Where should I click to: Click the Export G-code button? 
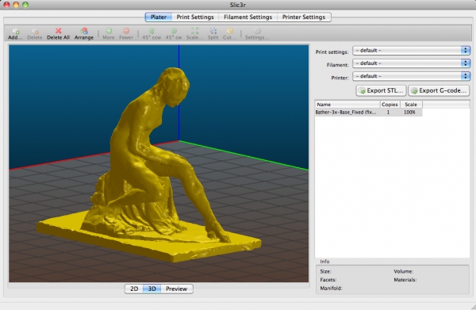click(x=439, y=90)
